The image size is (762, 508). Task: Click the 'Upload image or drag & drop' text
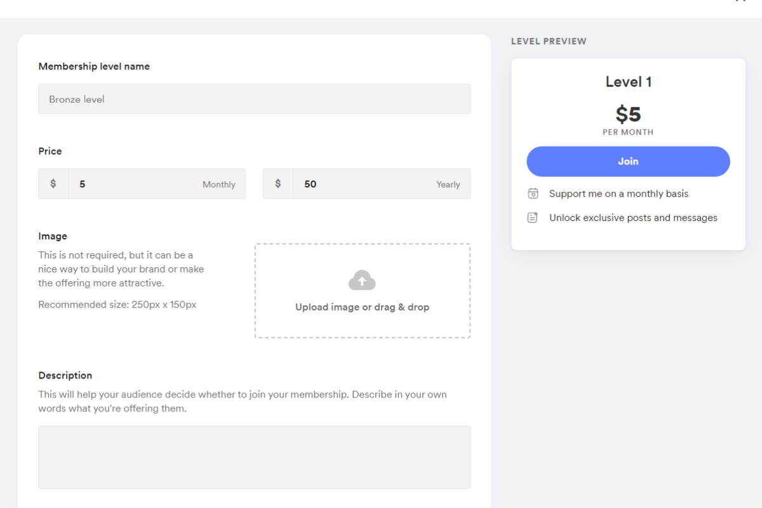tap(362, 307)
